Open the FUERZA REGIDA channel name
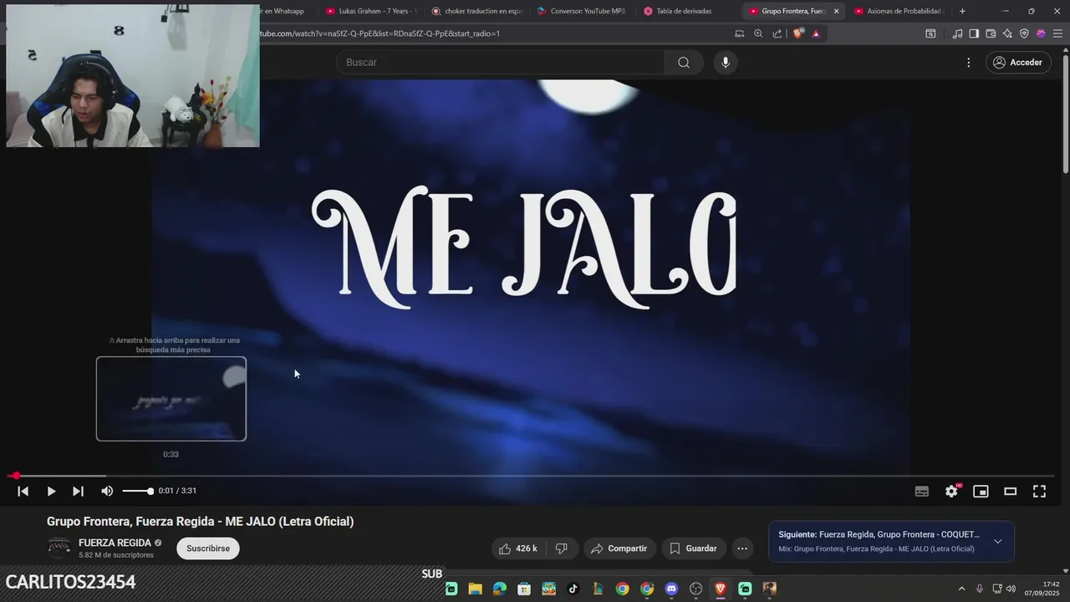1070x602 pixels. 115,543
